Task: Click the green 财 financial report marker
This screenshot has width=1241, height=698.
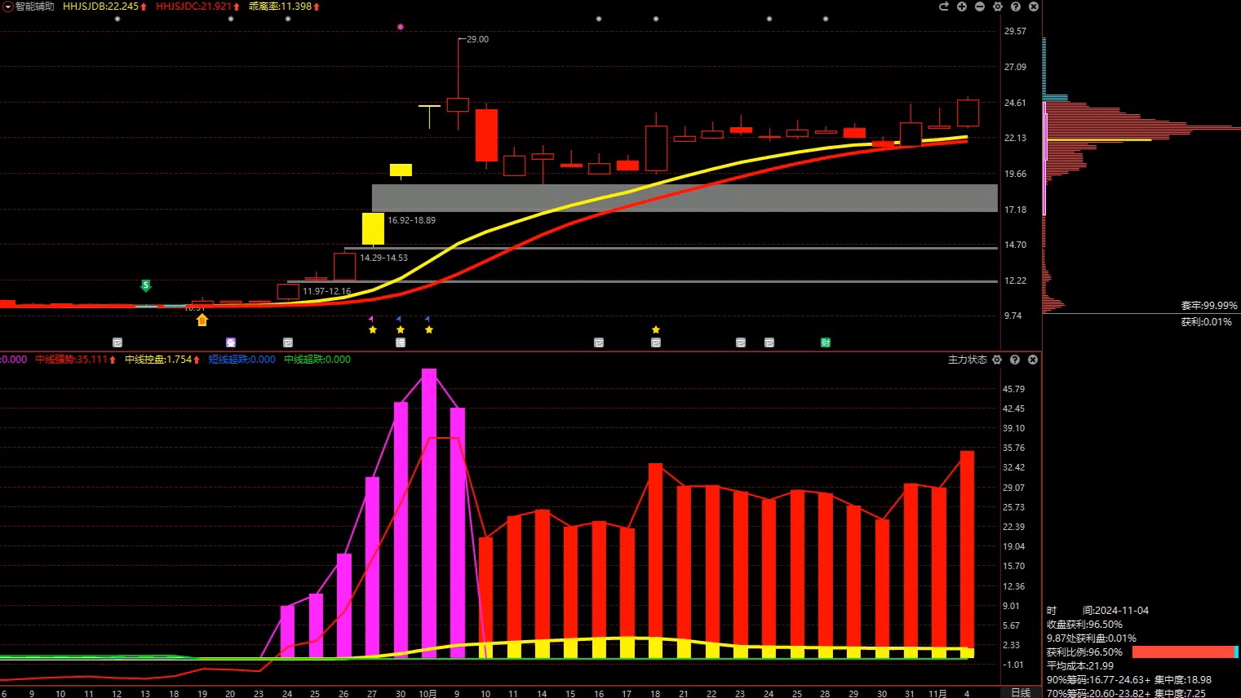Action: 826,342
